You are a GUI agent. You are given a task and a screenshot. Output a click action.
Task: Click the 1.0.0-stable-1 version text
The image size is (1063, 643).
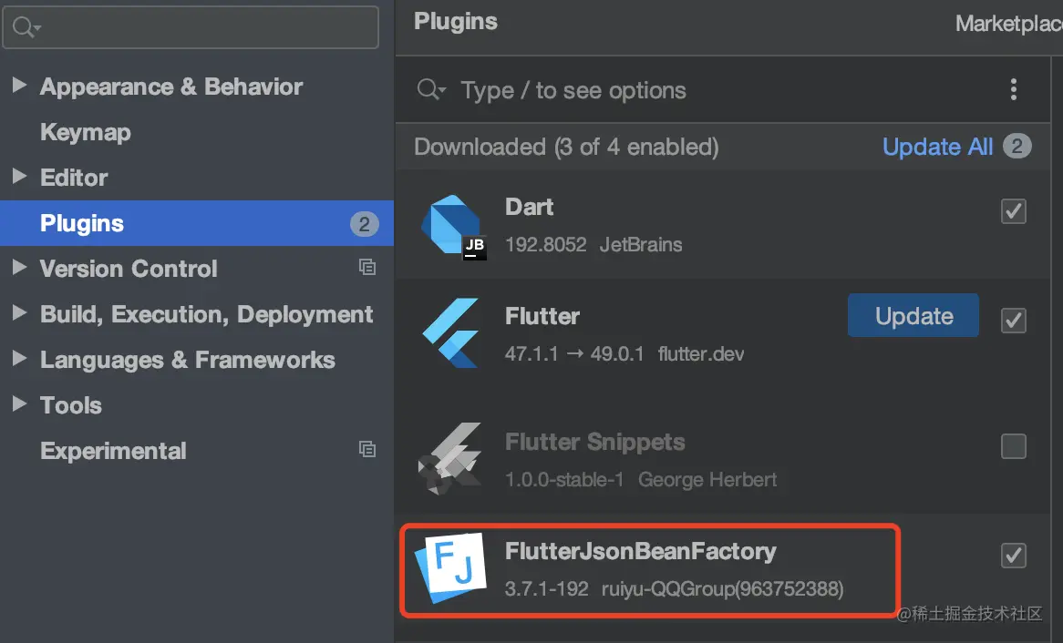coord(564,480)
